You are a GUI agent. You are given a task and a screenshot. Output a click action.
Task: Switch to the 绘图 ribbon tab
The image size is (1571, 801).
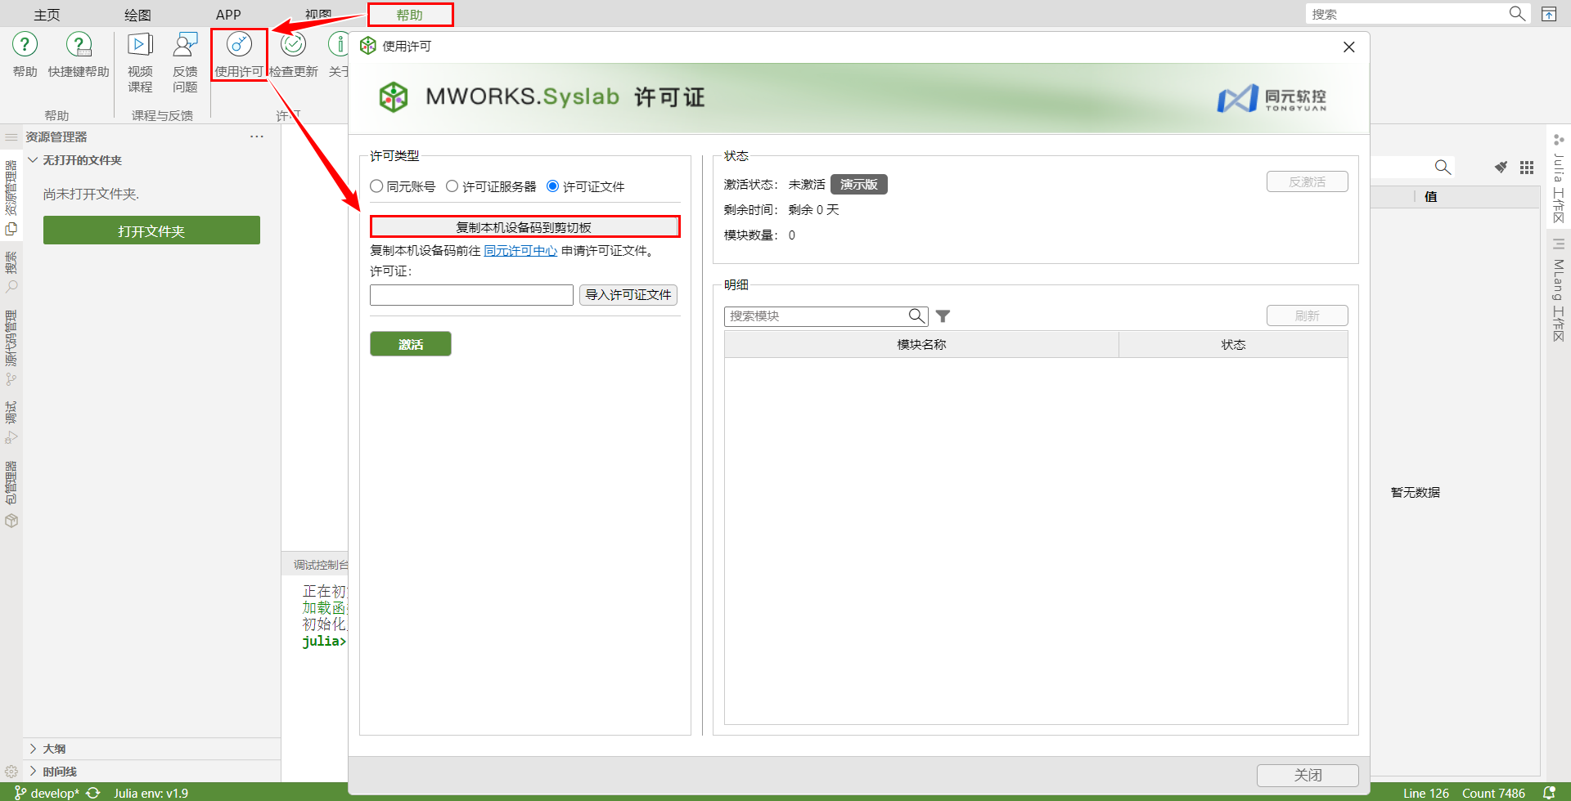(137, 15)
